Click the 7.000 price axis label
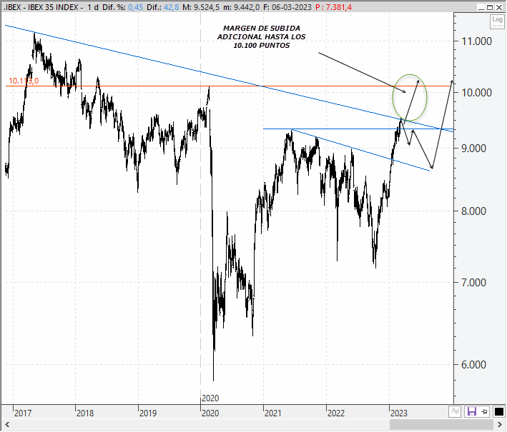The width and height of the screenshot is (507, 432). (x=473, y=283)
